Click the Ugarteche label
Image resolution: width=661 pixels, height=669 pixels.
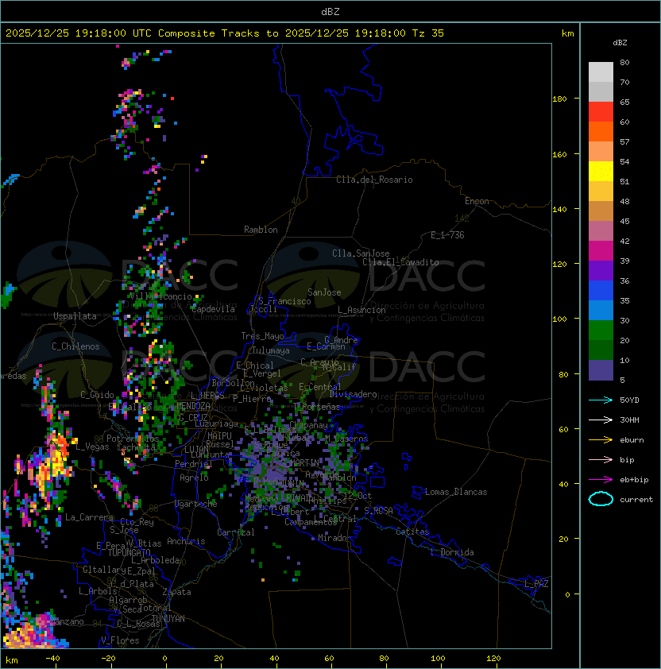coord(195,504)
